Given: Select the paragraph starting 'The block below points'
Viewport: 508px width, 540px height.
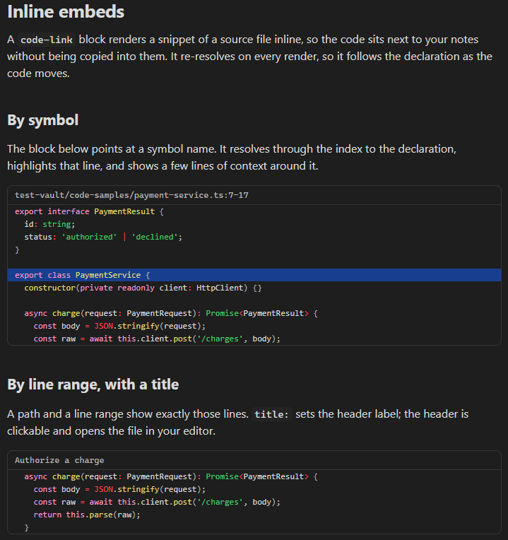Looking at the screenshot, I should [232, 158].
